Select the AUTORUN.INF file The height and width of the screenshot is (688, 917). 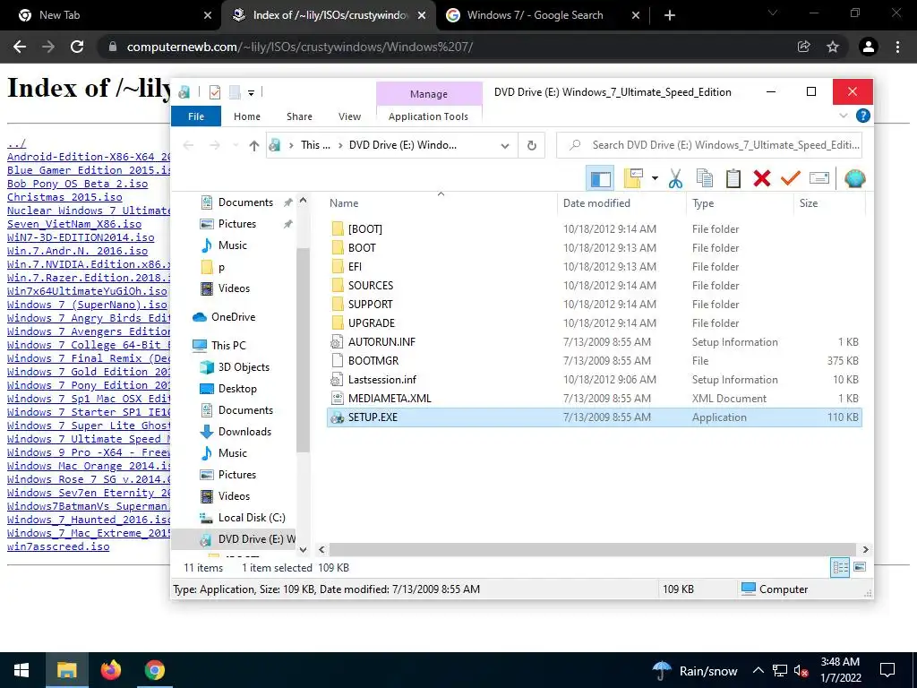(381, 341)
